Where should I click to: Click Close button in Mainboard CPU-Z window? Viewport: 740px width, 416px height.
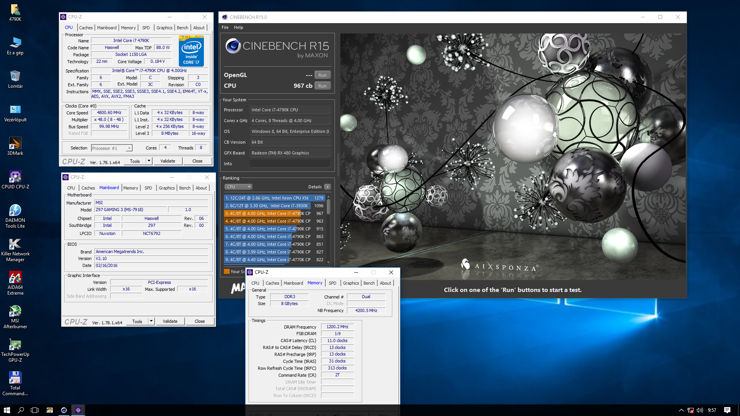(x=200, y=321)
